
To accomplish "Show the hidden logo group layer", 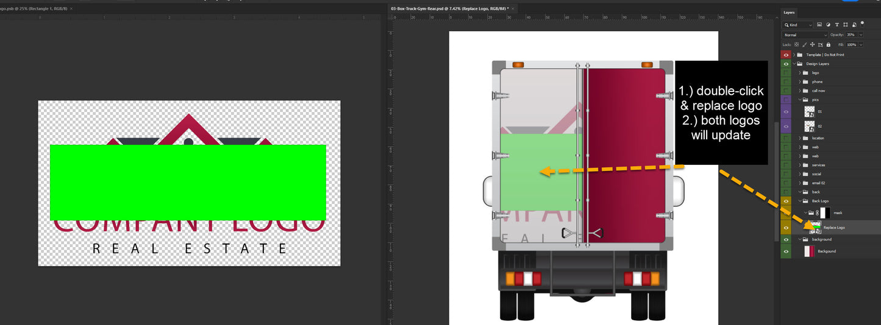I will 786,73.
